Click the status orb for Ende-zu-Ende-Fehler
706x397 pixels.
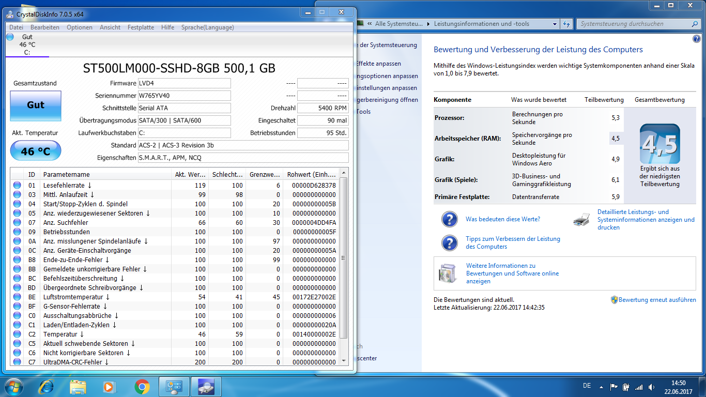[x=17, y=259]
